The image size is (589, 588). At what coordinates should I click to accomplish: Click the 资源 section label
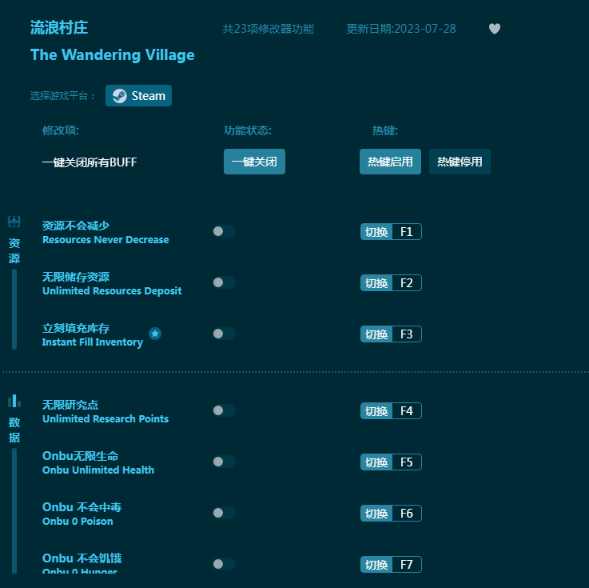[x=14, y=250]
